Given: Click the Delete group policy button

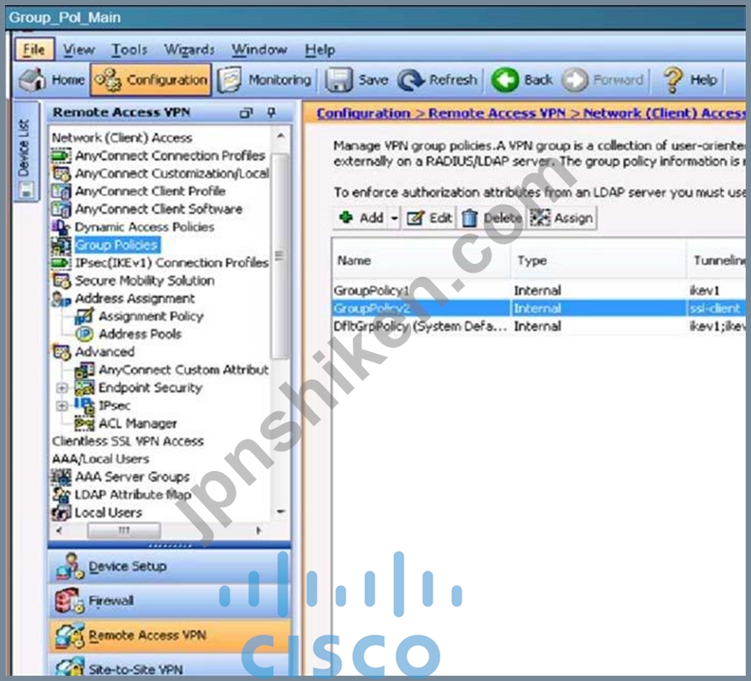Looking at the screenshot, I should [492, 218].
